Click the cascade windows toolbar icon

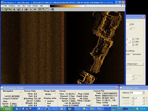(x=43, y=10)
